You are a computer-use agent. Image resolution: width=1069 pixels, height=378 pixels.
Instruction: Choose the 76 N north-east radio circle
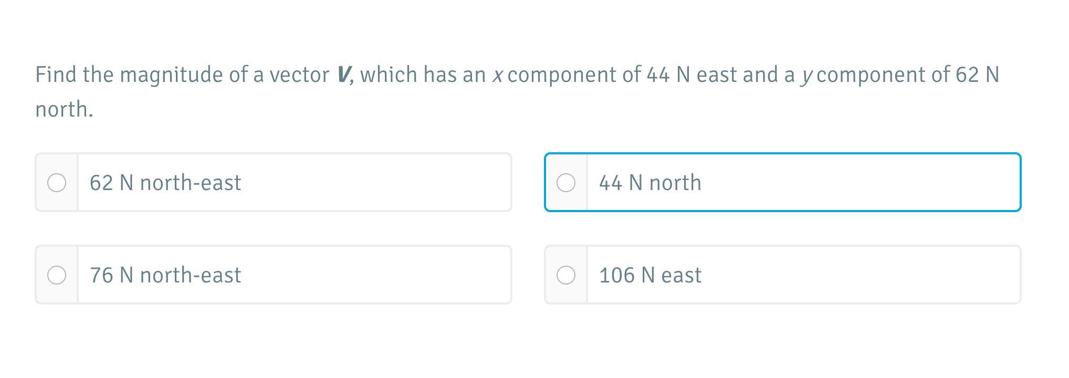57,275
